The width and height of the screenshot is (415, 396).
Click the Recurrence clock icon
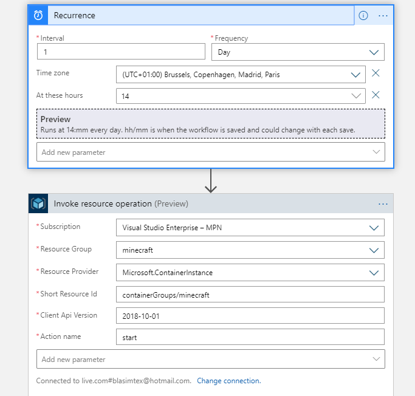click(38, 15)
